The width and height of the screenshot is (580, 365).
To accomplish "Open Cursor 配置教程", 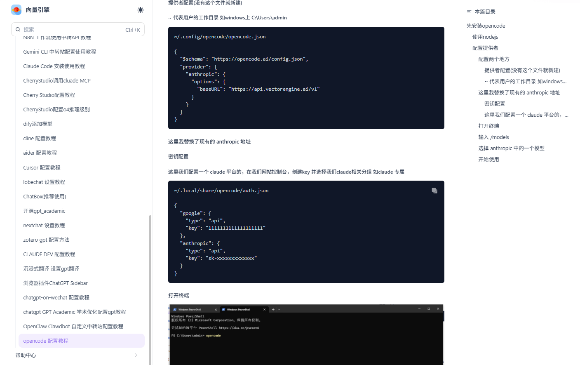I will click(x=42, y=167).
